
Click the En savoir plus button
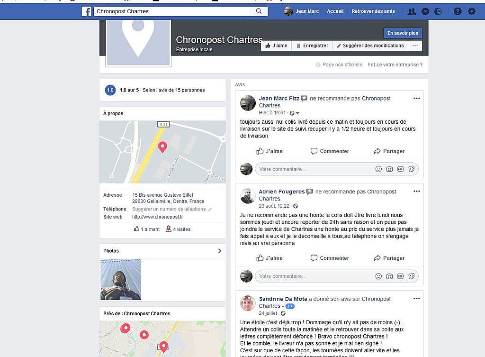[403, 33]
